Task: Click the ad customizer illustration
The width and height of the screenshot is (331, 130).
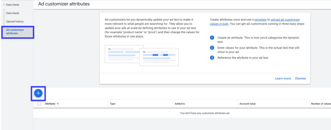Action: click(142, 55)
